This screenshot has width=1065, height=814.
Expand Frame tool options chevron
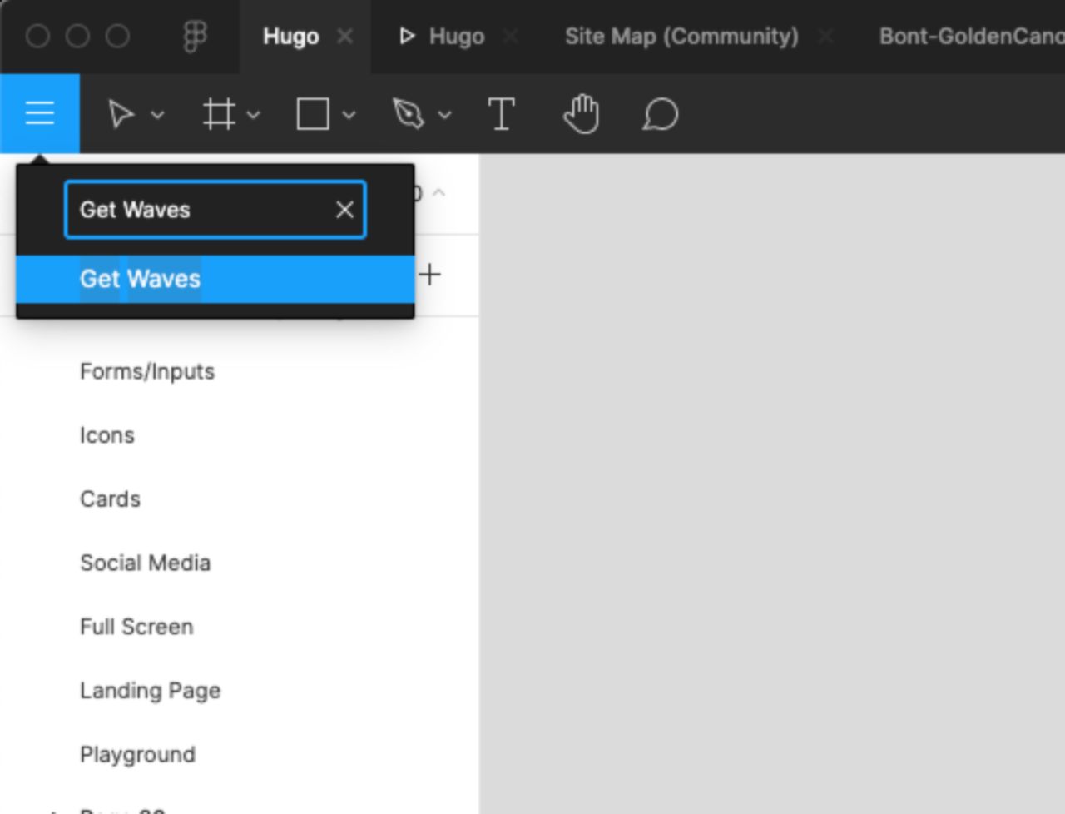click(254, 115)
